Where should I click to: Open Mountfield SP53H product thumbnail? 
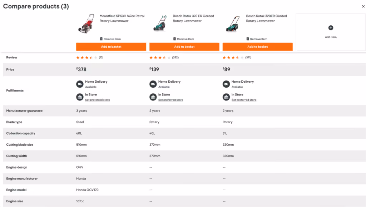click(x=86, y=24)
